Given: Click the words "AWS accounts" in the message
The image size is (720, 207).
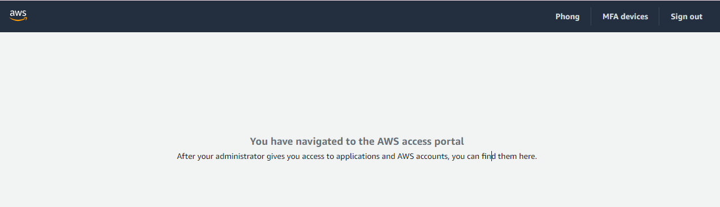Looking at the screenshot, I should pos(423,156).
